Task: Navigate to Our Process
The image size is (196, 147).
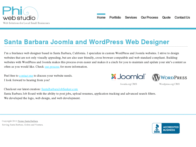Action: click(x=150, y=17)
